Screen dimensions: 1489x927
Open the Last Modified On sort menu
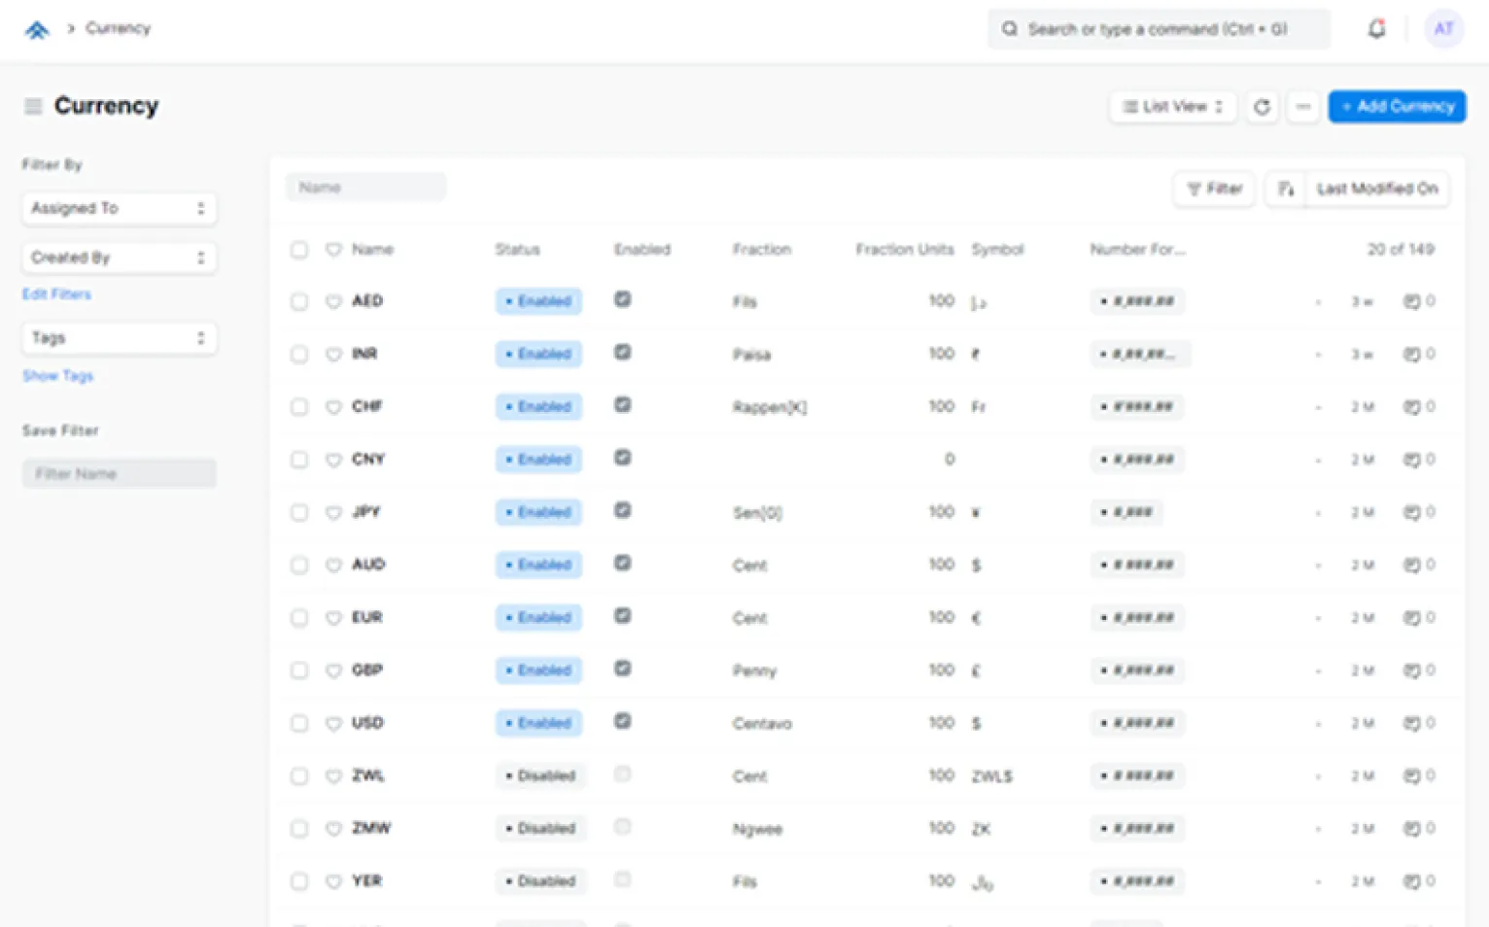[1376, 189]
